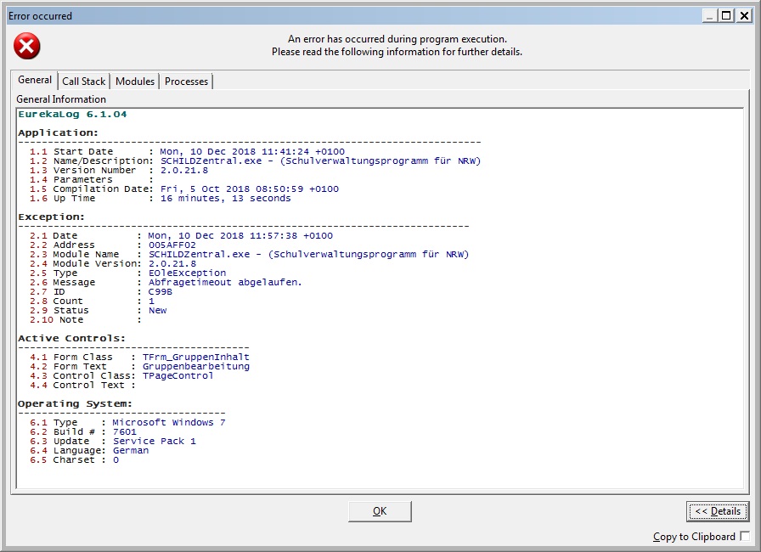Click the Application: section heading
Screen dimensions: 761x552
click(59, 133)
